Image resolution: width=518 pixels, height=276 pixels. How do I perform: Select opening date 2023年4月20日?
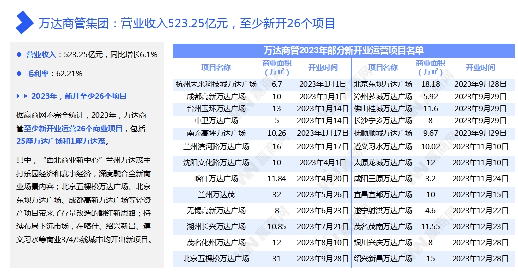(323, 179)
